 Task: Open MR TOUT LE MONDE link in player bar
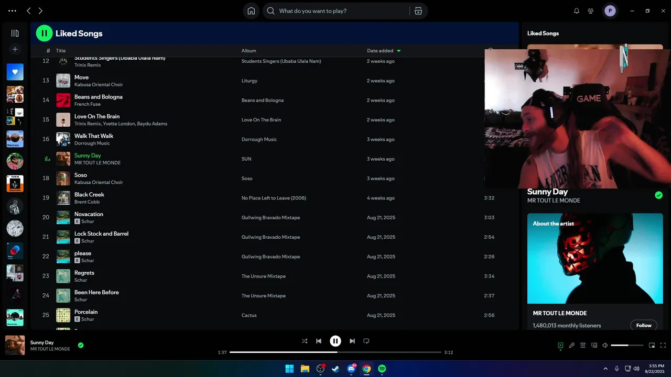(x=50, y=349)
